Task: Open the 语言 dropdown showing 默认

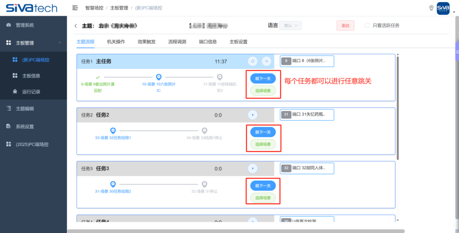Action: pyautogui.click(x=290, y=26)
